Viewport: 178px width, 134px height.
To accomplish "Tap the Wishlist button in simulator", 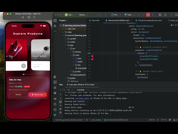I will [x=18, y=95].
